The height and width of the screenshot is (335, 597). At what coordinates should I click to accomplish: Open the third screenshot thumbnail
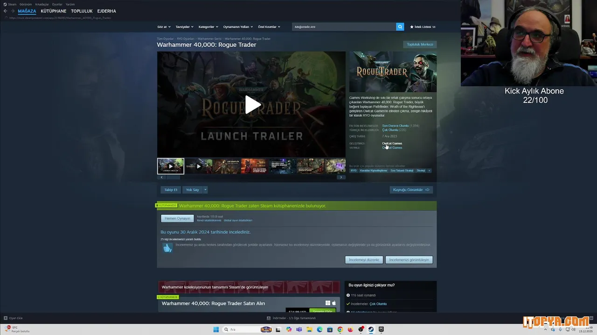(x=227, y=166)
